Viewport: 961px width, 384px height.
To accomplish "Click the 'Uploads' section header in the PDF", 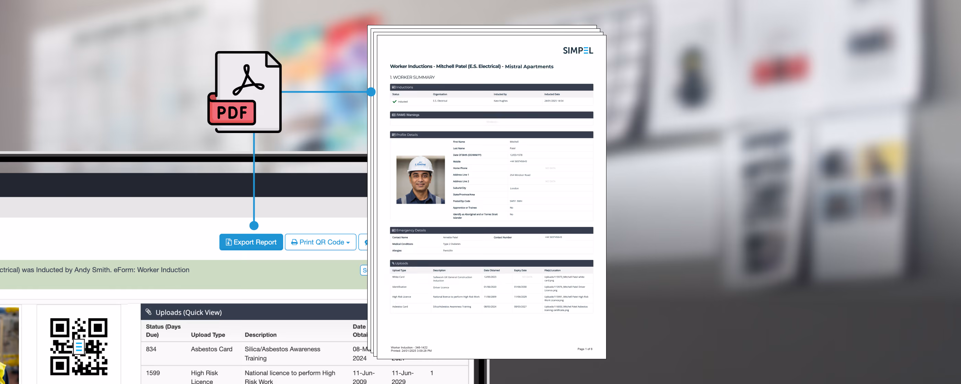I will tap(491, 263).
